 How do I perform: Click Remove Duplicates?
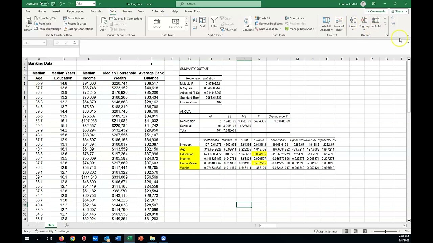[269, 24]
